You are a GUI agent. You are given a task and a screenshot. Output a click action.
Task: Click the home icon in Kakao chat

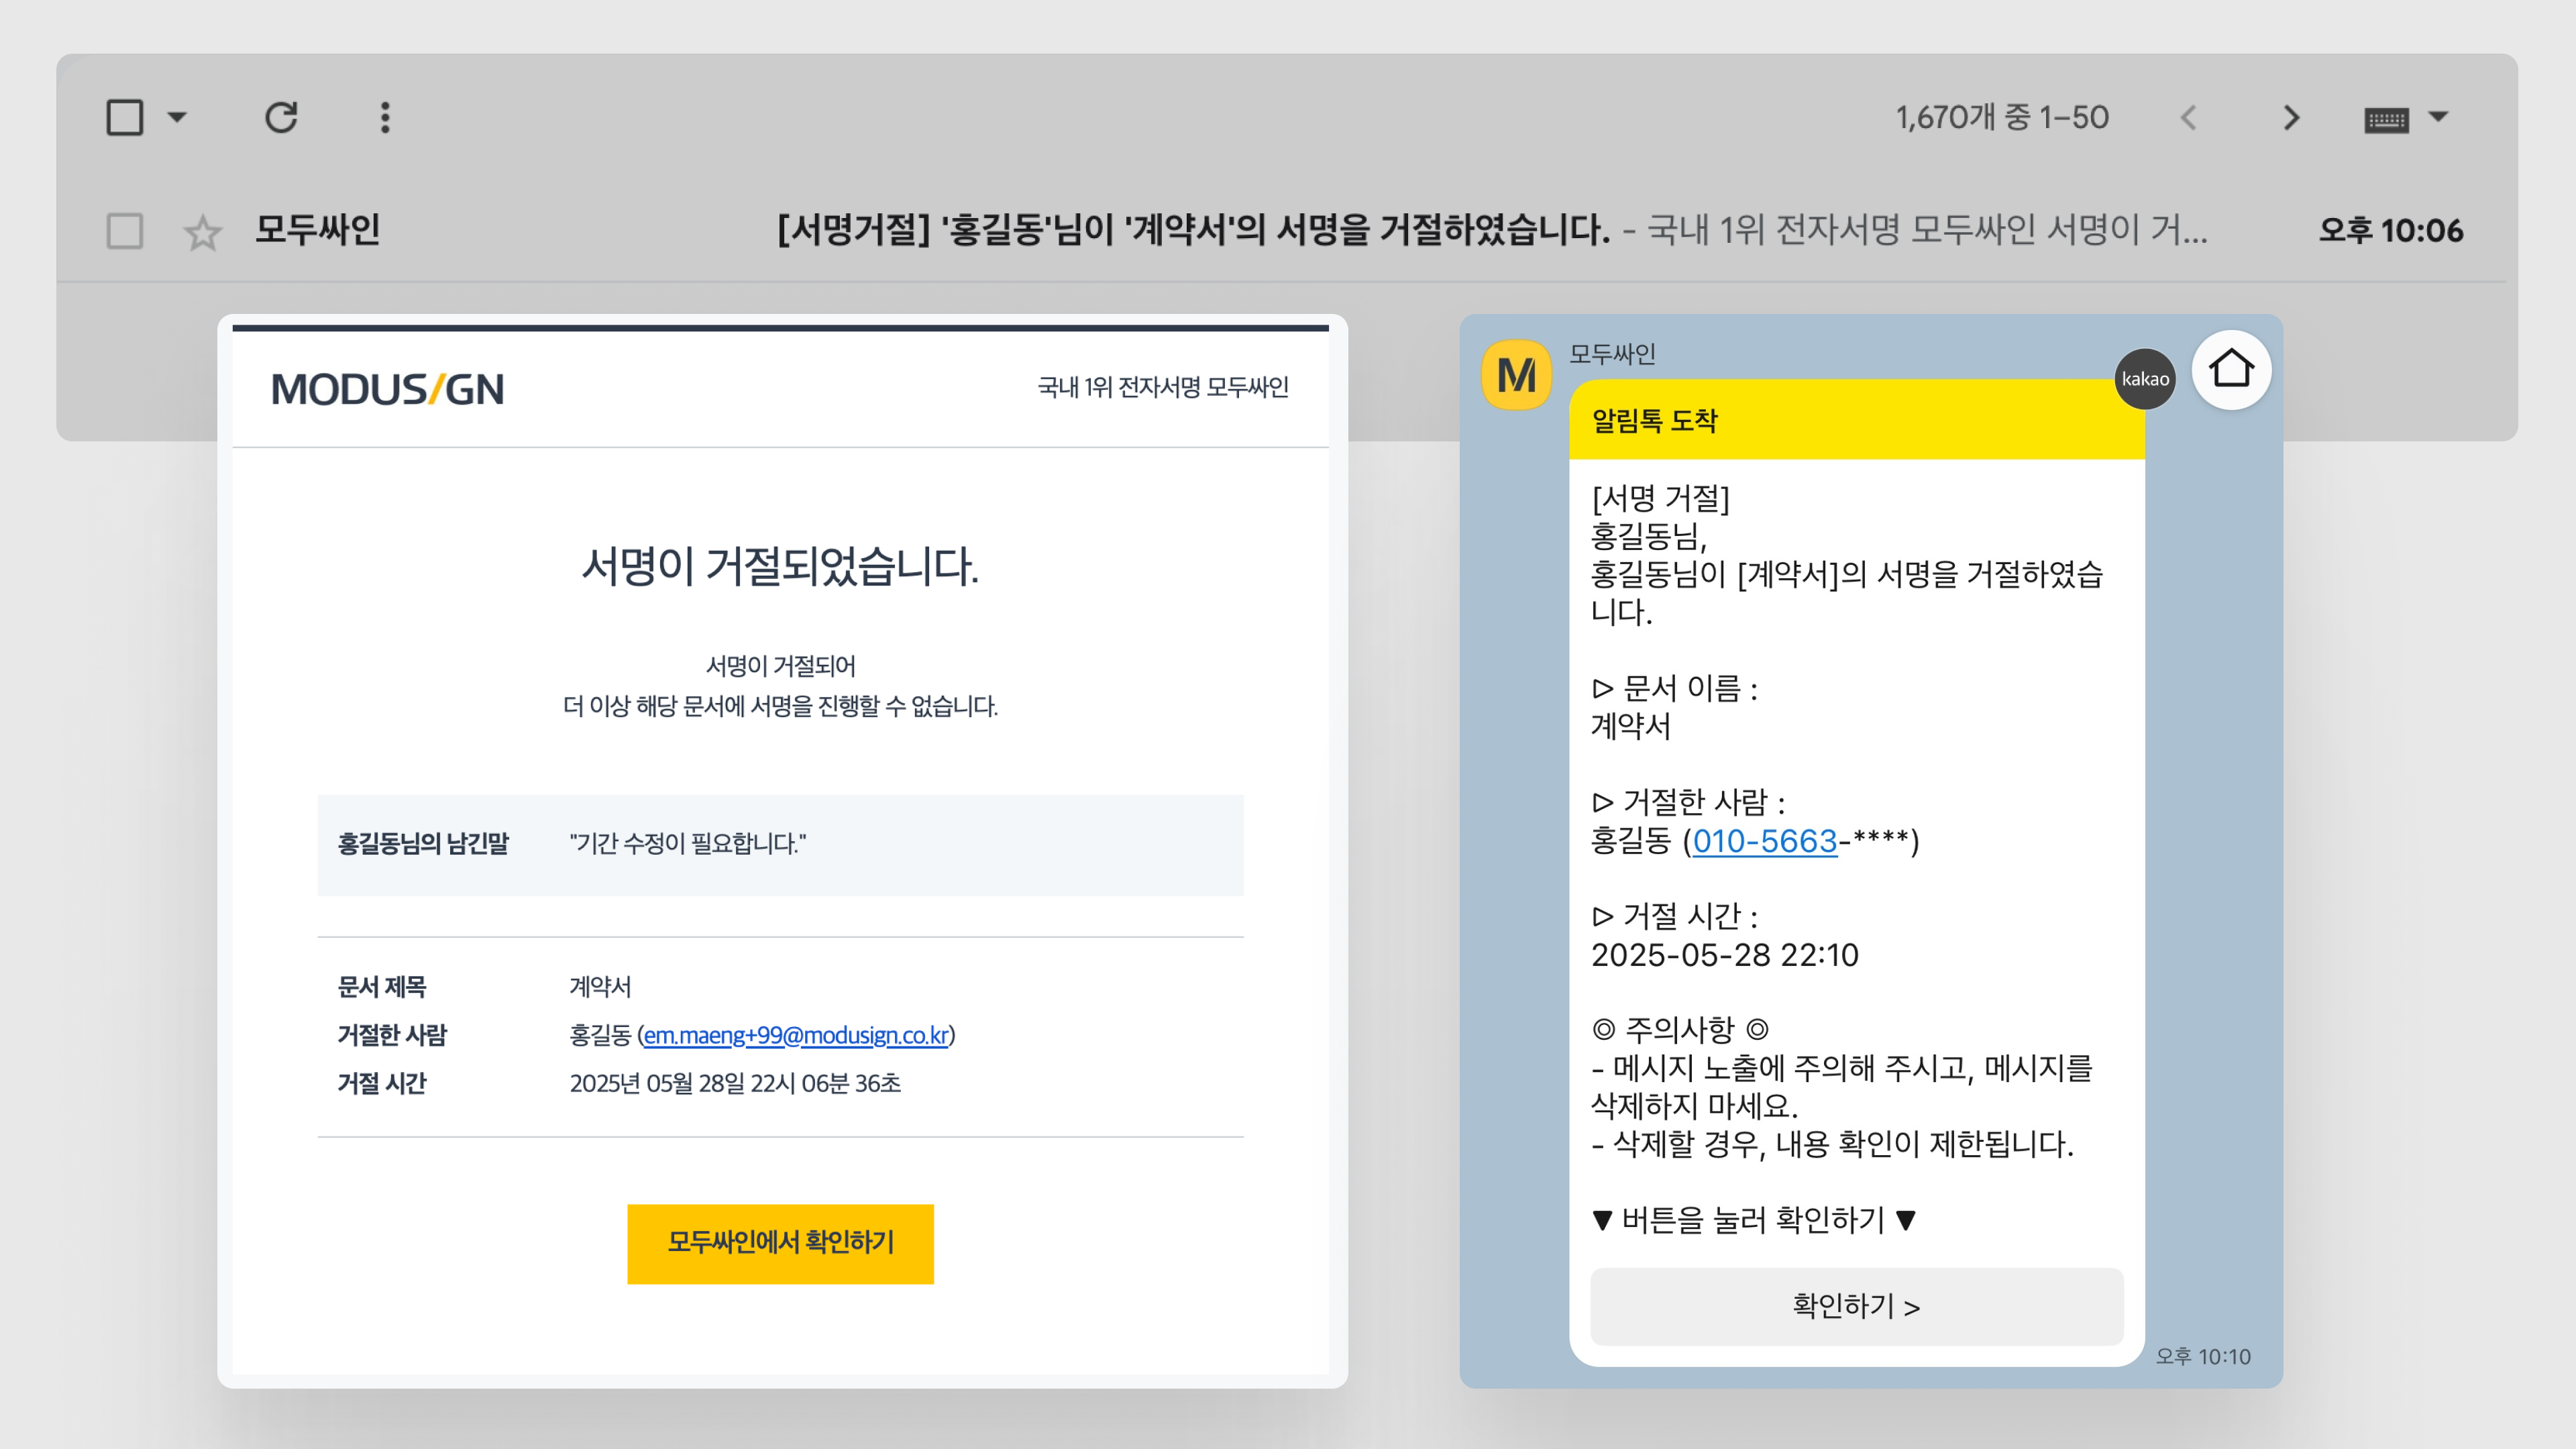tap(2231, 369)
